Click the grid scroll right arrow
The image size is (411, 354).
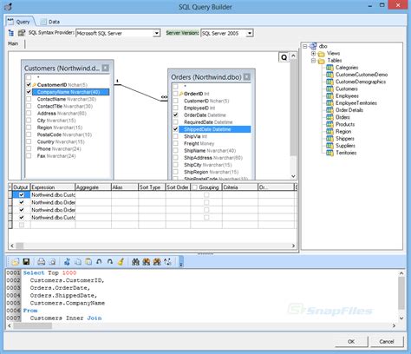[x=293, y=246]
